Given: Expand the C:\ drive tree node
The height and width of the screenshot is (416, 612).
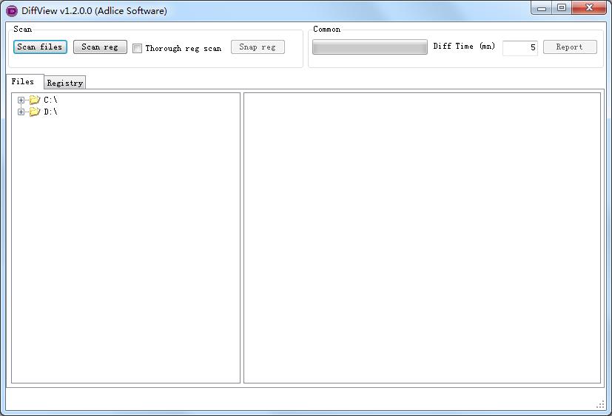Looking at the screenshot, I should pos(21,100).
